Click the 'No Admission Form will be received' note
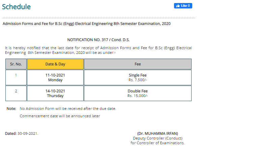This screenshot has width=256, height=152. [68, 109]
